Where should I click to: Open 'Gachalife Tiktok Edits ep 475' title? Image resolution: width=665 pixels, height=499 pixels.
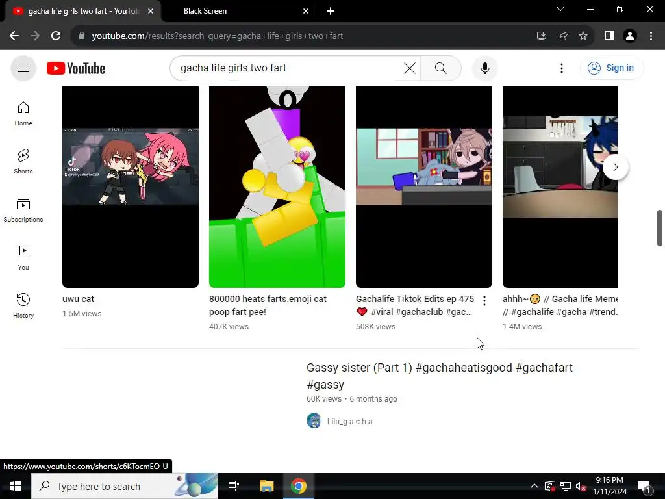(415, 305)
